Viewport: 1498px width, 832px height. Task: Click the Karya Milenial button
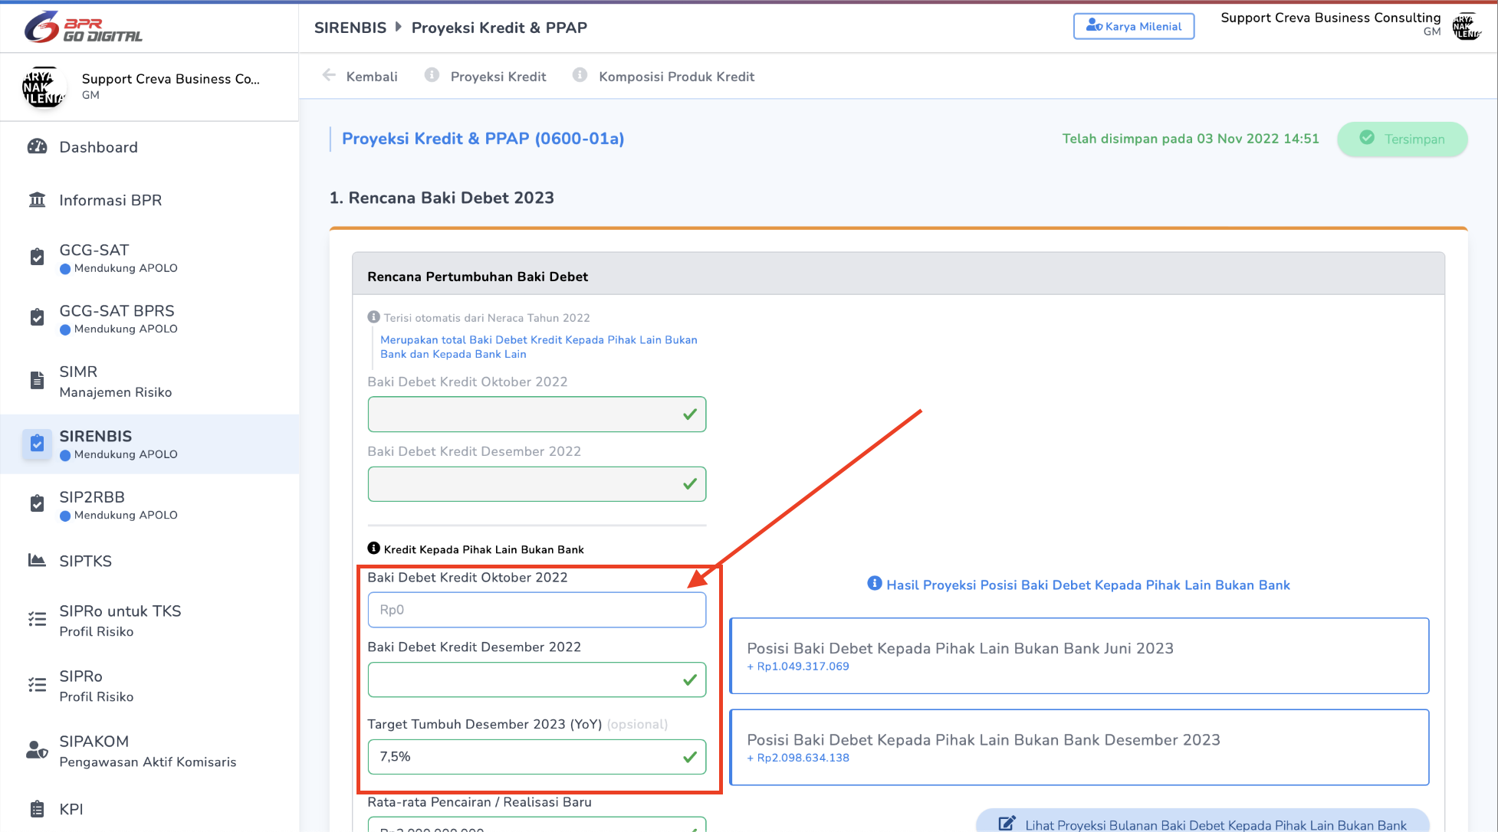click(x=1134, y=26)
